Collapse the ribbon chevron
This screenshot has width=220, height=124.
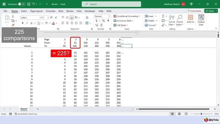(x=216, y=28)
